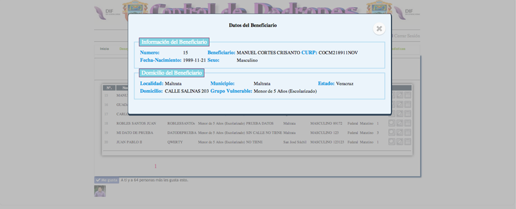Click birth date 1989-11-21

click(x=195, y=61)
